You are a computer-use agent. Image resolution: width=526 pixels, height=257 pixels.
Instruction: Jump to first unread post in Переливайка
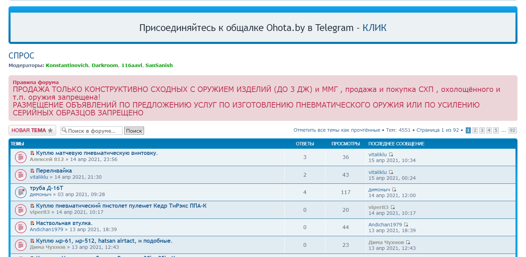[x=32, y=171]
